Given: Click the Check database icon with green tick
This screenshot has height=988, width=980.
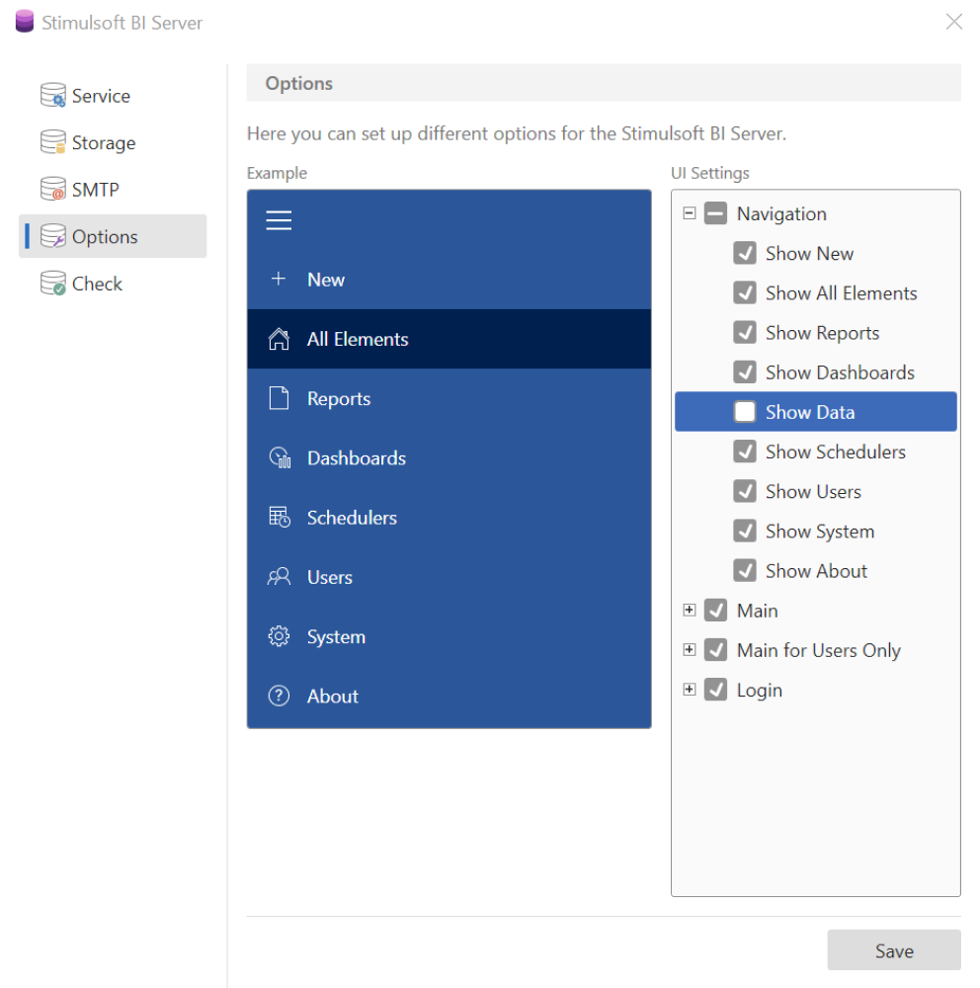Looking at the screenshot, I should pos(53,284).
